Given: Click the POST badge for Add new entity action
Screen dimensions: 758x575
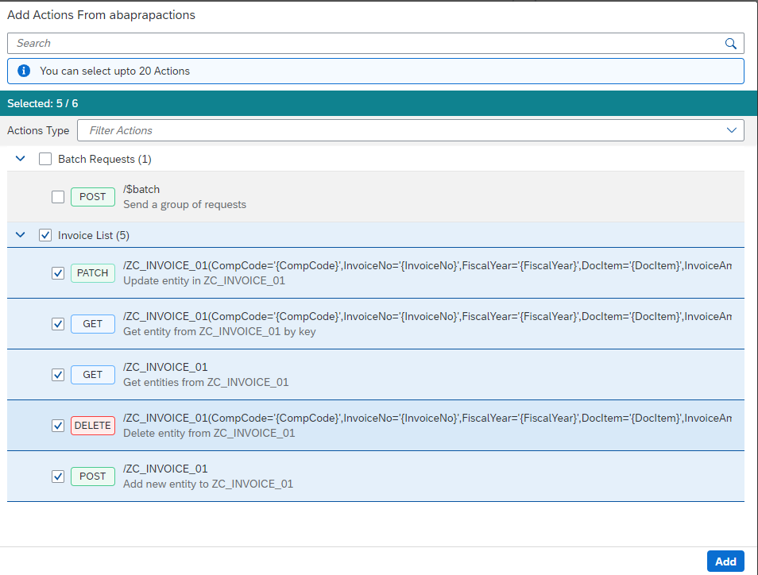Looking at the screenshot, I should click(92, 476).
